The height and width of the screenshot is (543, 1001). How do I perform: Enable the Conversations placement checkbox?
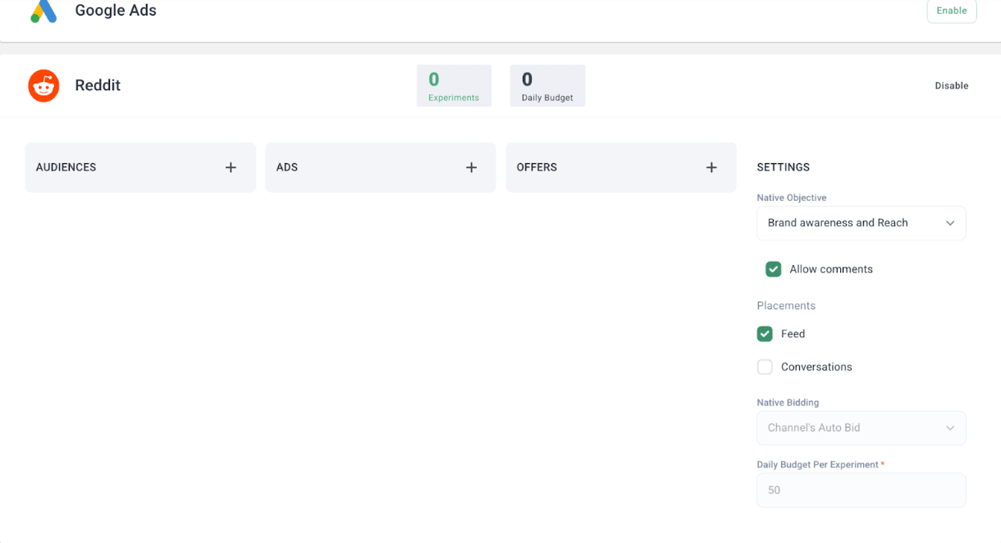pyautogui.click(x=765, y=367)
